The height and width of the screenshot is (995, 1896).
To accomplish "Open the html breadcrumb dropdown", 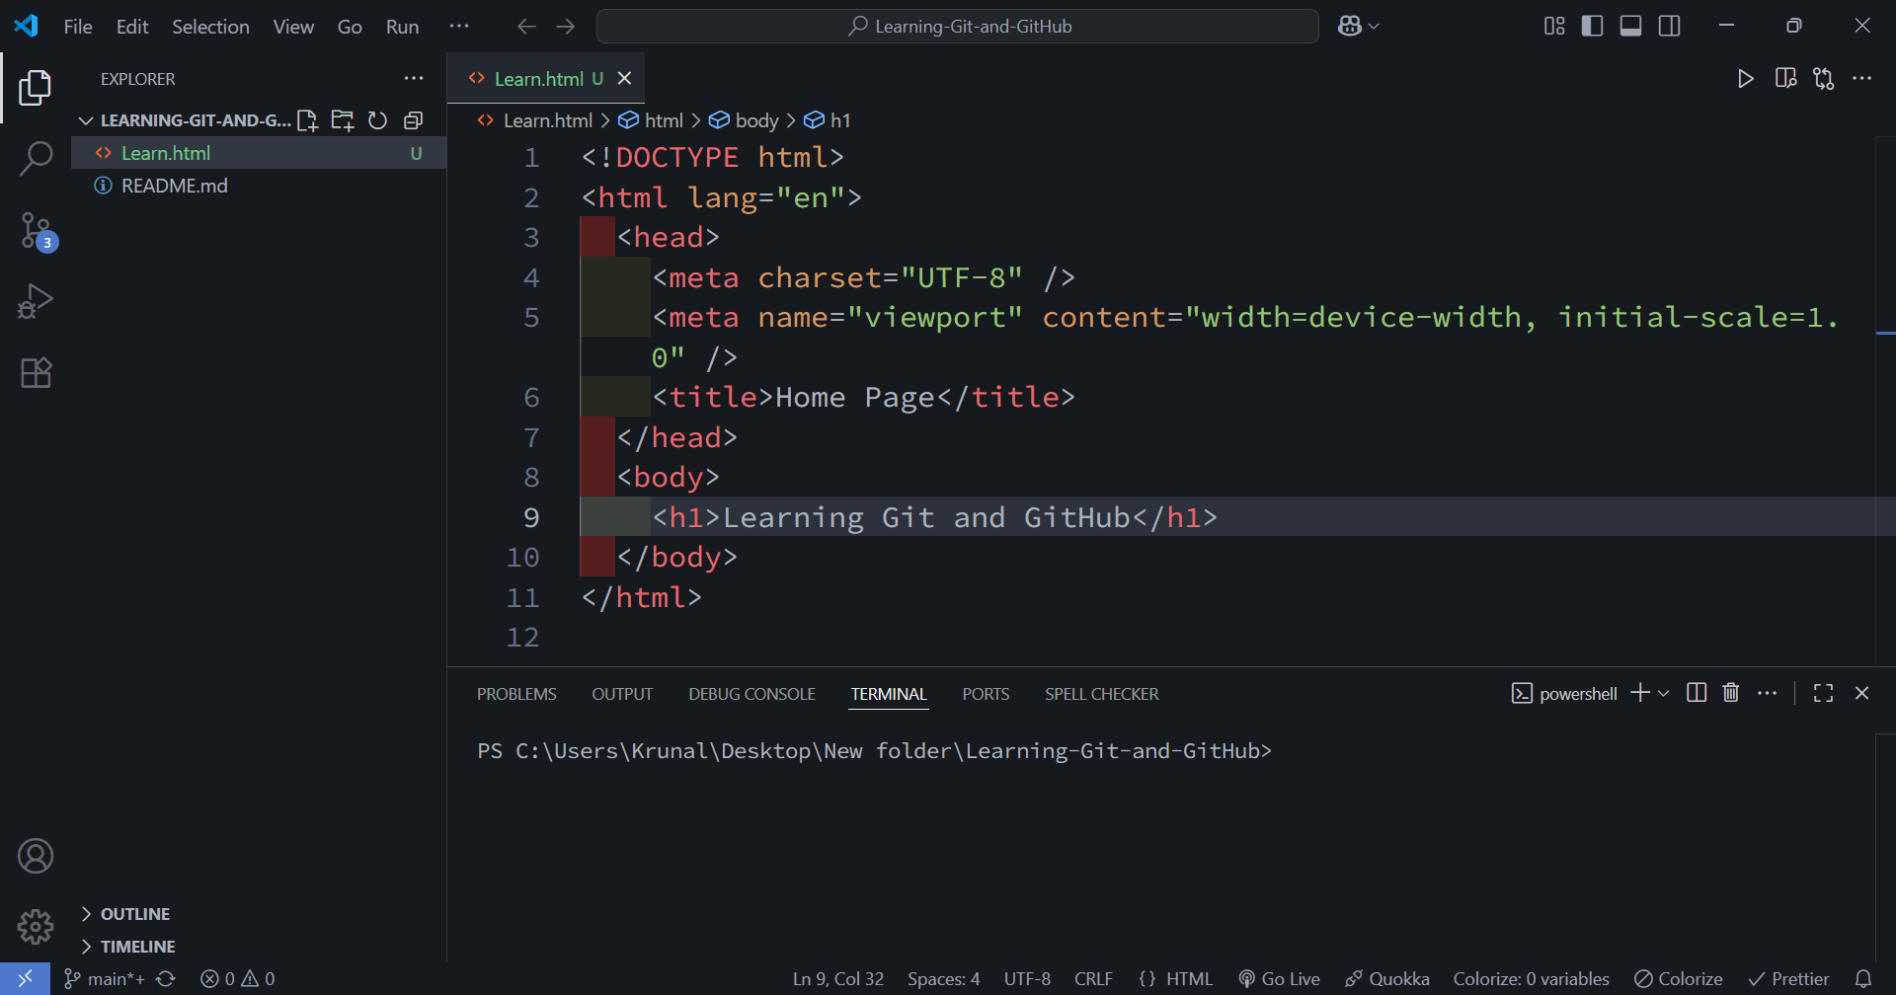I will 651,120.
